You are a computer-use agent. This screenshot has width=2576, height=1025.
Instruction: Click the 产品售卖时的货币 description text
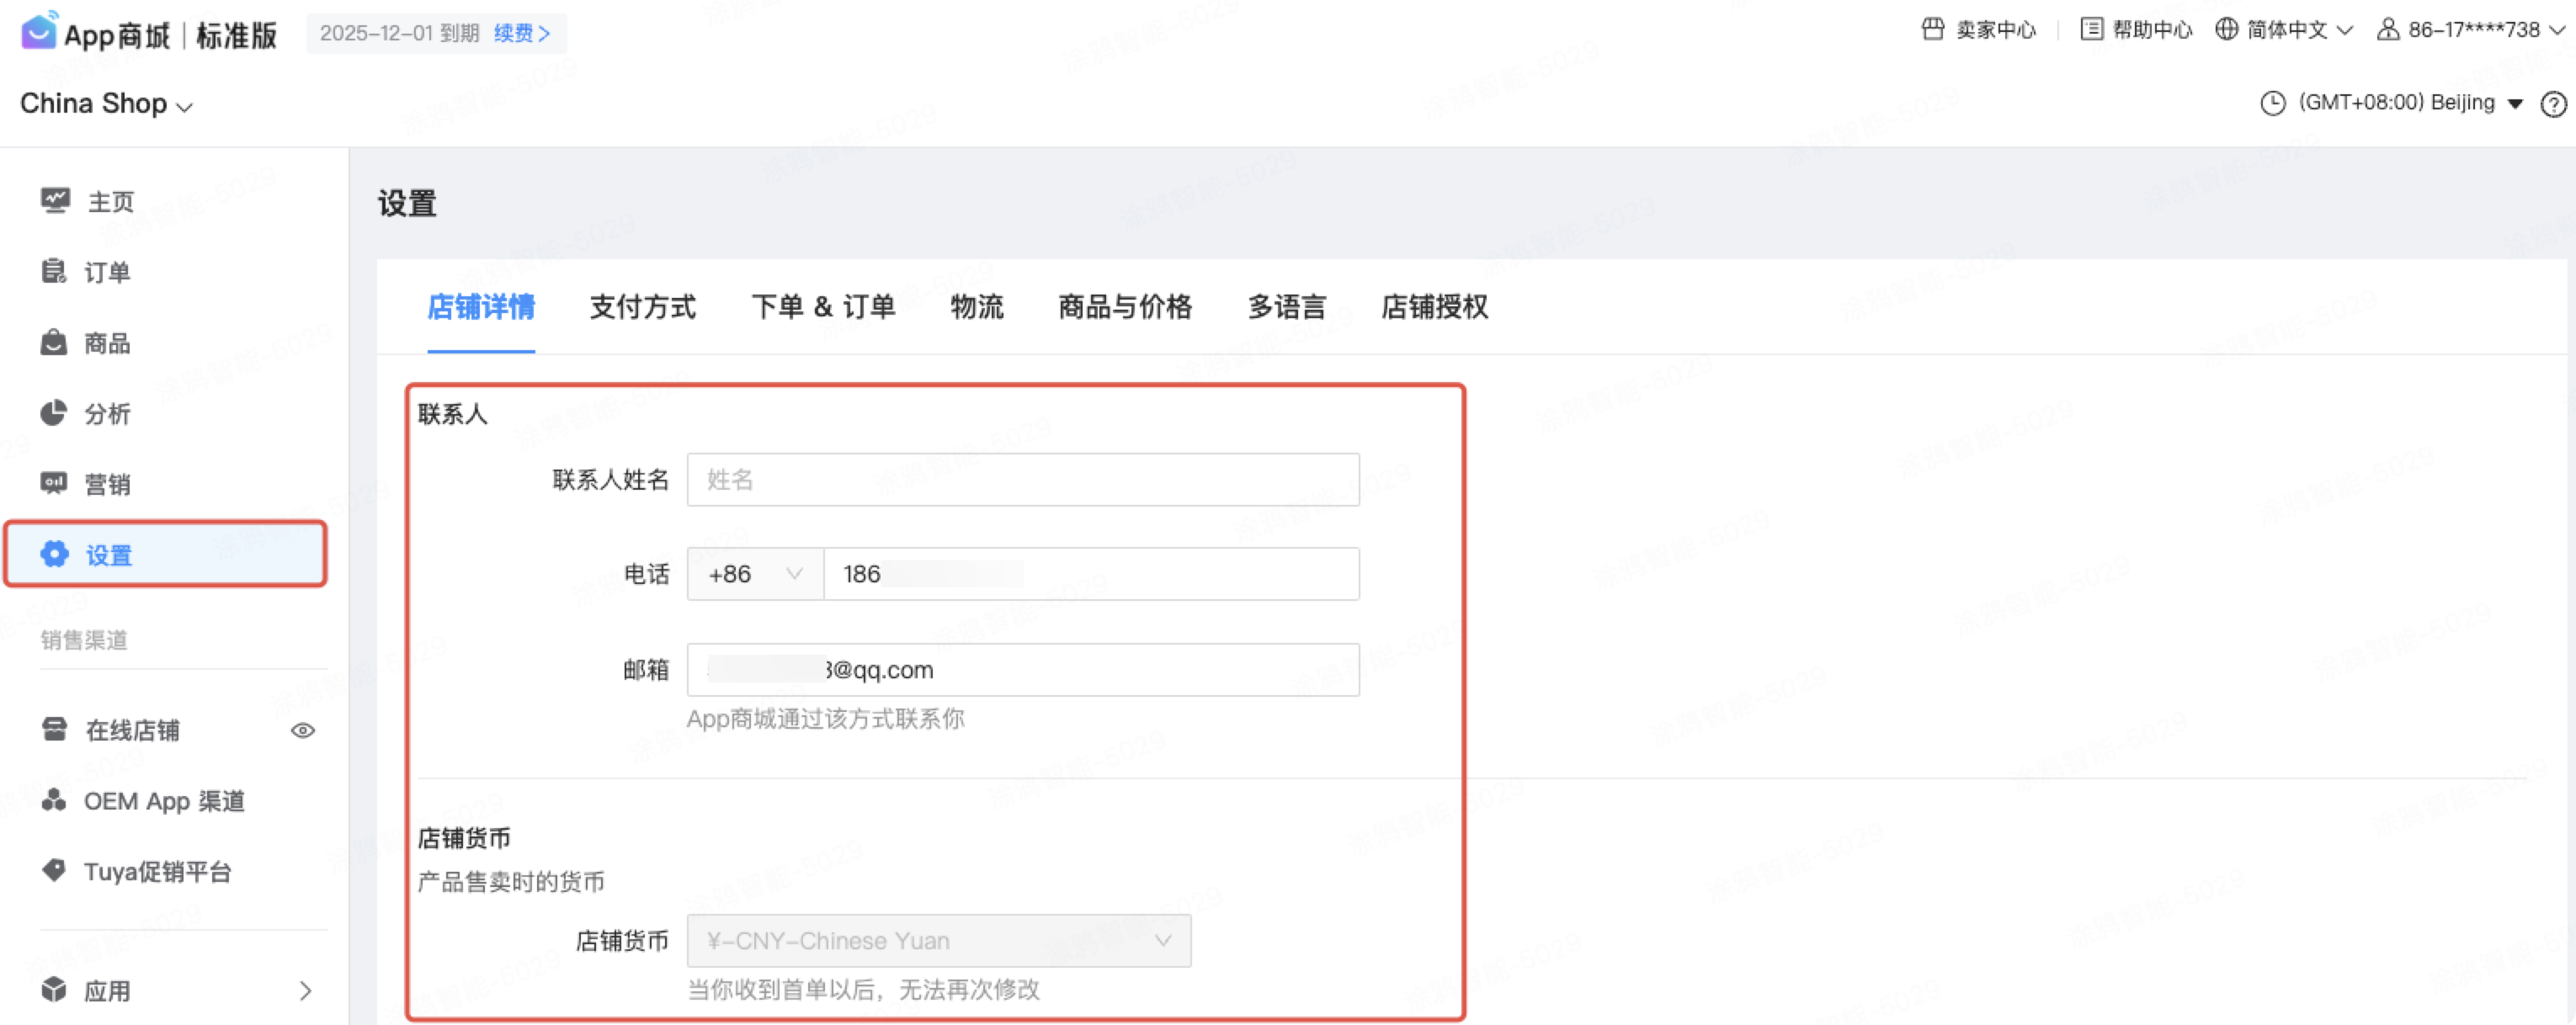(x=511, y=881)
